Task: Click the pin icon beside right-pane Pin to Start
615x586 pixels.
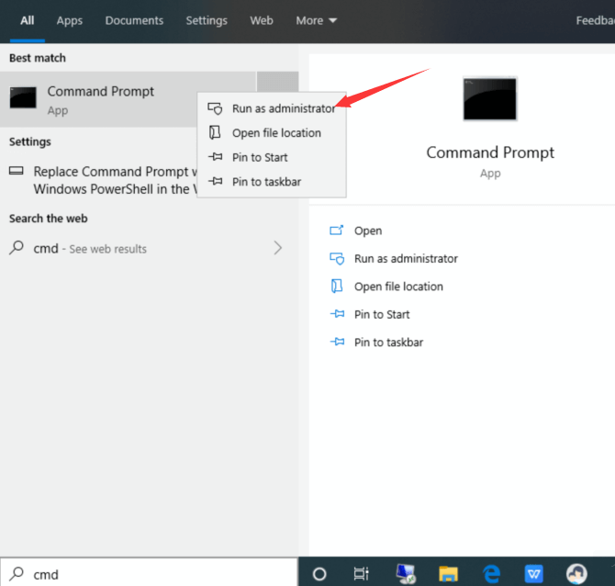Action: point(337,313)
